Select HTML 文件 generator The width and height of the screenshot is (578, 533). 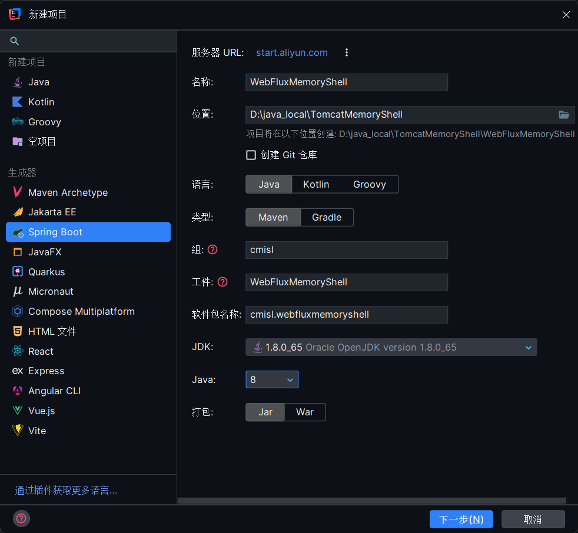tap(88, 331)
